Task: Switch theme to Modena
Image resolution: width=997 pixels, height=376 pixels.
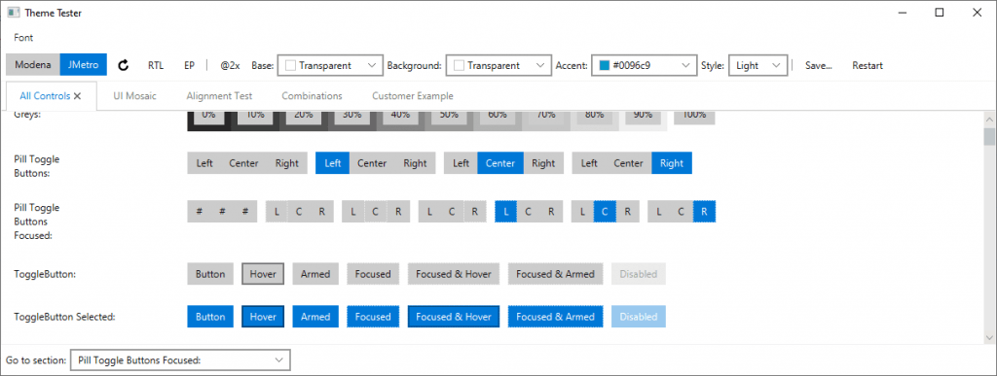Action: tap(33, 65)
